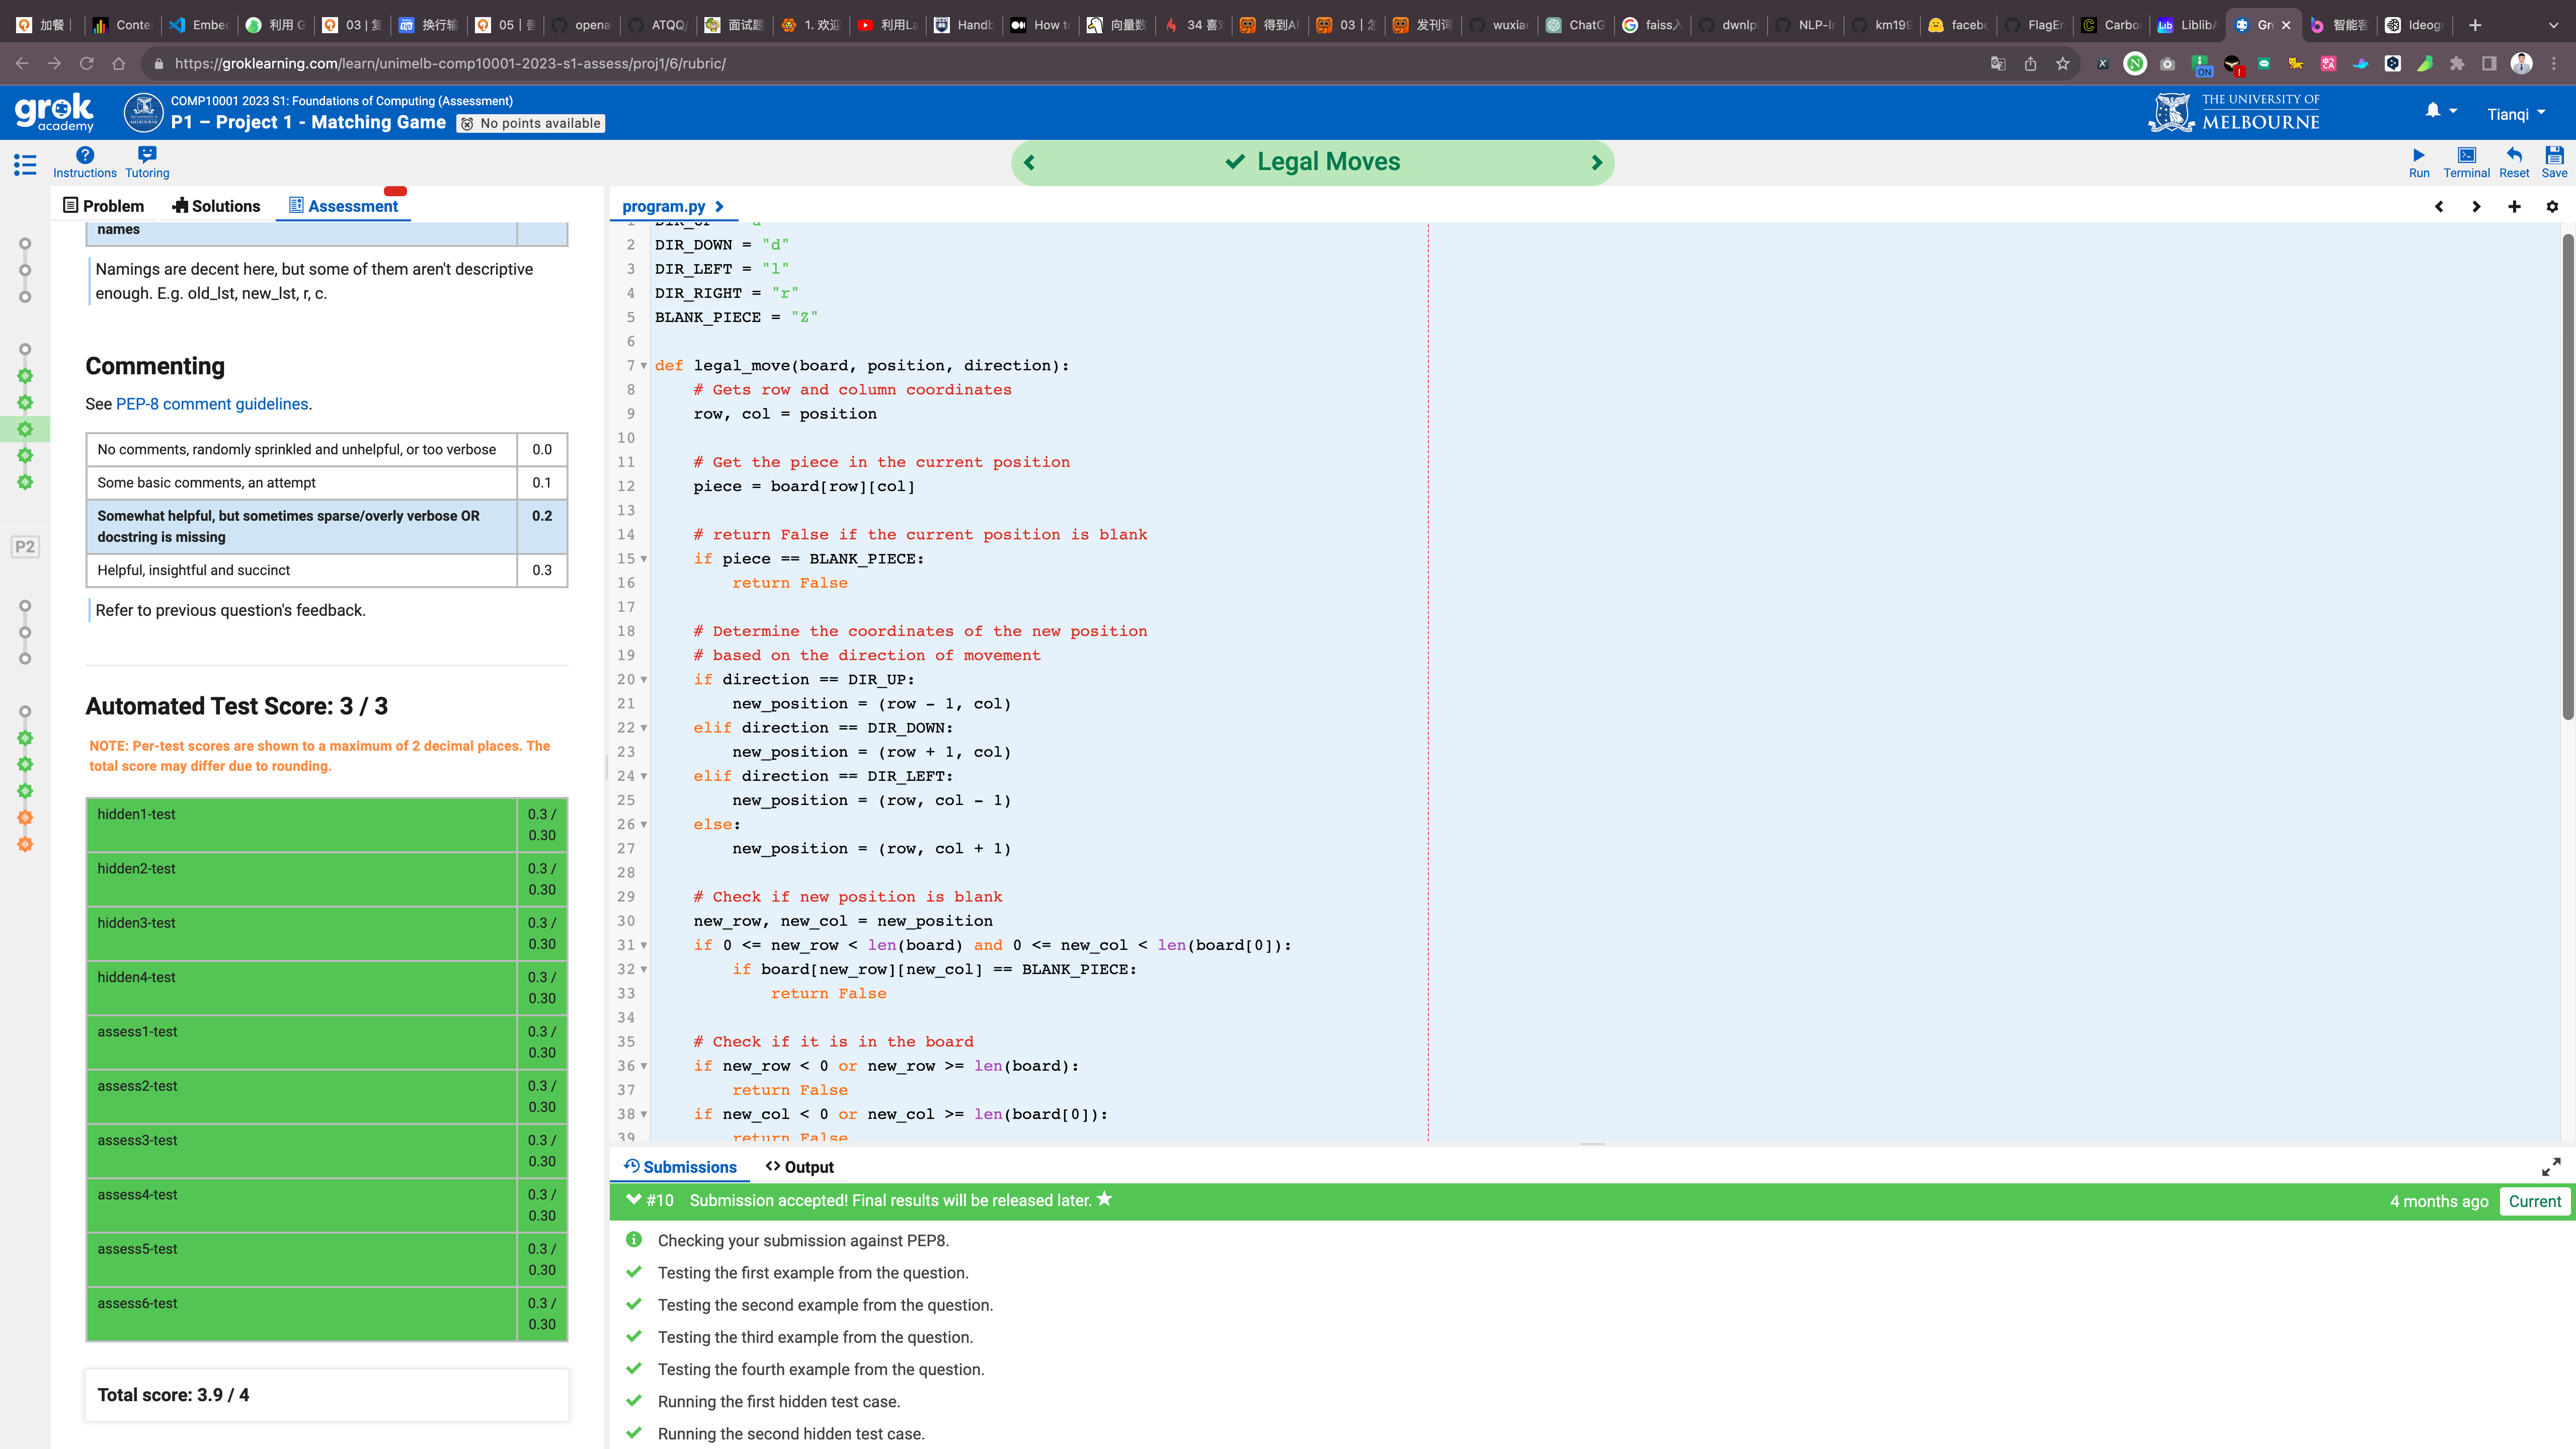The height and width of the screenshot is (1449, 2576).
Task: Fold the DIR_UP if block at line 20
Action: 643,680
